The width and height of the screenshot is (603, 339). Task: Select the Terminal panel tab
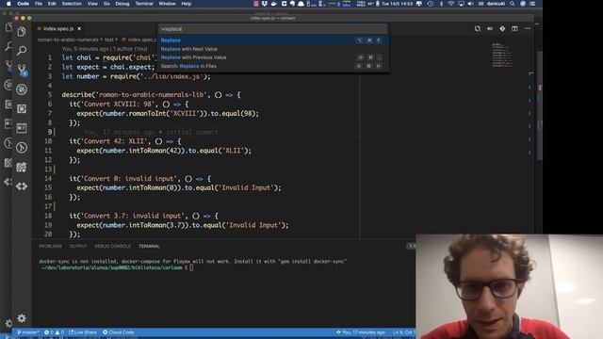pos(149,246)
